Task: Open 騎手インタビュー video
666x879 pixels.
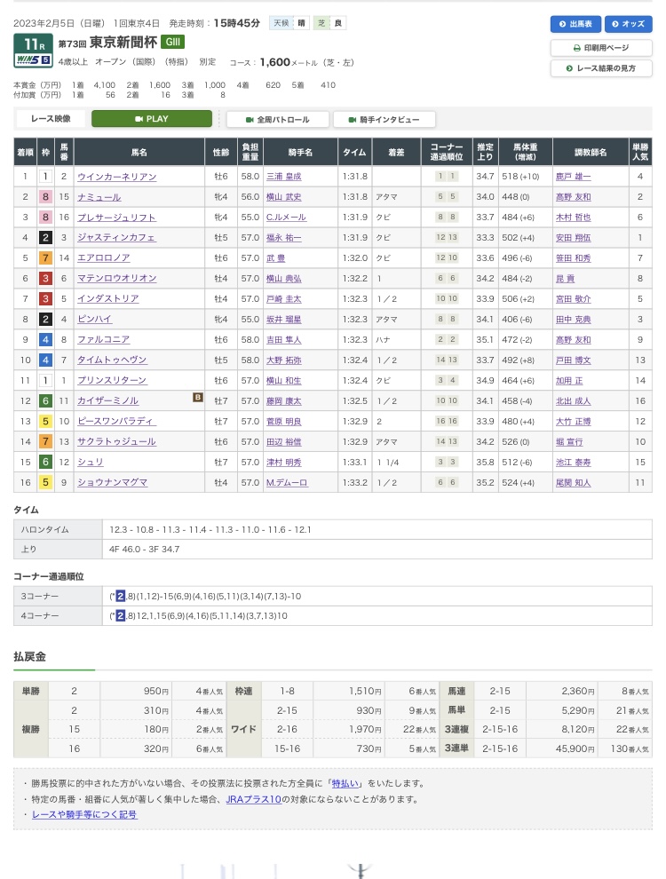Action: 384,119
